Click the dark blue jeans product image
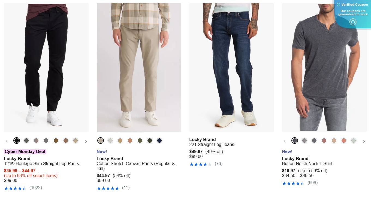371x200 pixels. tap(231, 67)
